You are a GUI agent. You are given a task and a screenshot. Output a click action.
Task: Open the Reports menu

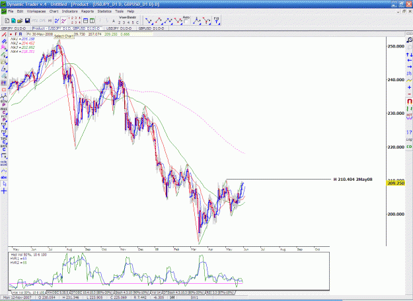coord(87,11)
